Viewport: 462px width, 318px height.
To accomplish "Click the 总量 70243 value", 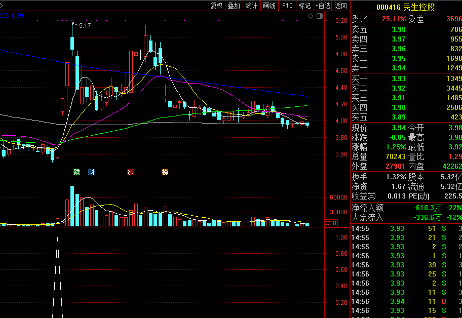I will point(396,157).
